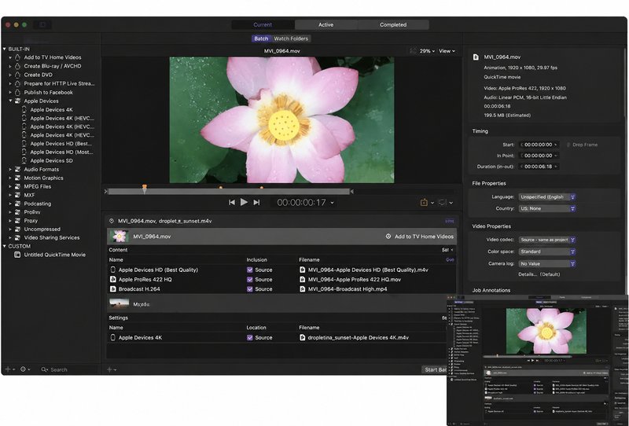Click phone icon beside Apple Devices HD (Best Quality) output
Image resolution: width=629 pixels, height=426 pixels.
(113, 270)
